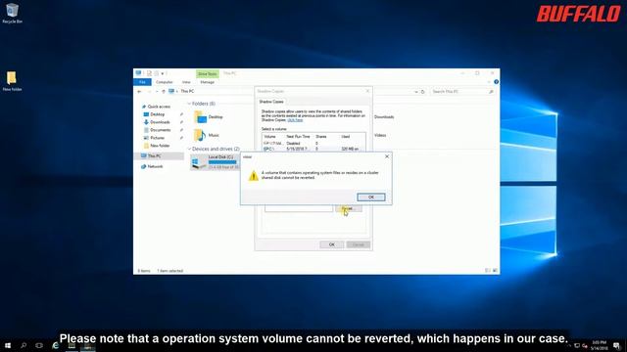627x352 pixels.
Task: Select the Shadow Copies tab
Action: 271,102
